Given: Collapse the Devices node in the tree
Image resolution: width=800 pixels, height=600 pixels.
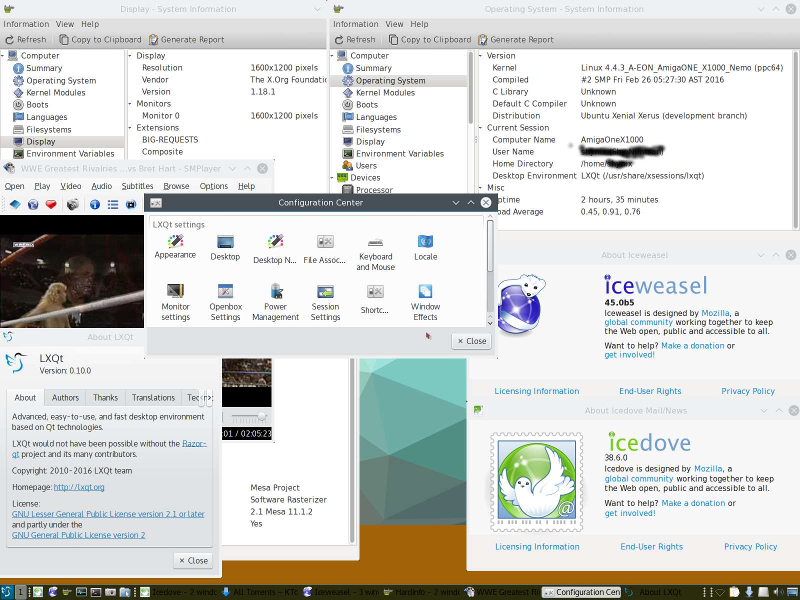Looking at the screenshot, I should [x=332, y=178].
